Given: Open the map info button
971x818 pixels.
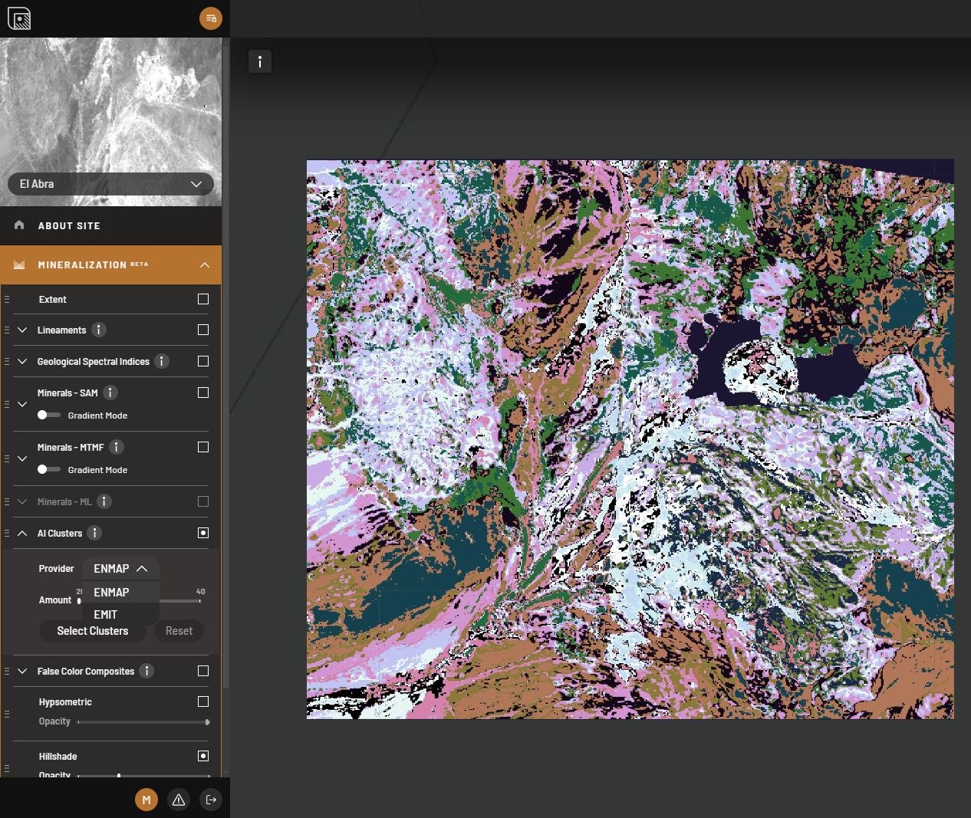Looking at the screenshot, I should pos(260,61).
